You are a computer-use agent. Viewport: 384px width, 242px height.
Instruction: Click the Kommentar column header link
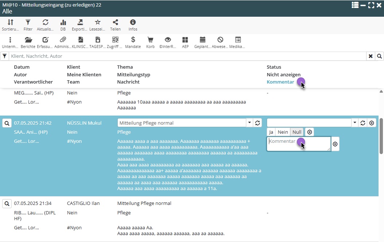pyautogui.click(x=280, y=82)
